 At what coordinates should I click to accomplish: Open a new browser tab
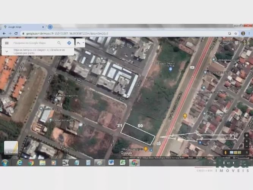click(50, 27)
